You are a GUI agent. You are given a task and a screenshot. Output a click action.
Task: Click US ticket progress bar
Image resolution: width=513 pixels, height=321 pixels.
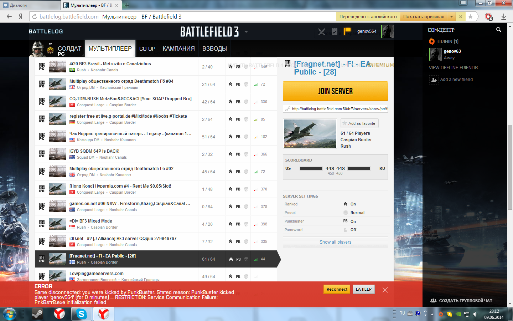click(311, 169)
